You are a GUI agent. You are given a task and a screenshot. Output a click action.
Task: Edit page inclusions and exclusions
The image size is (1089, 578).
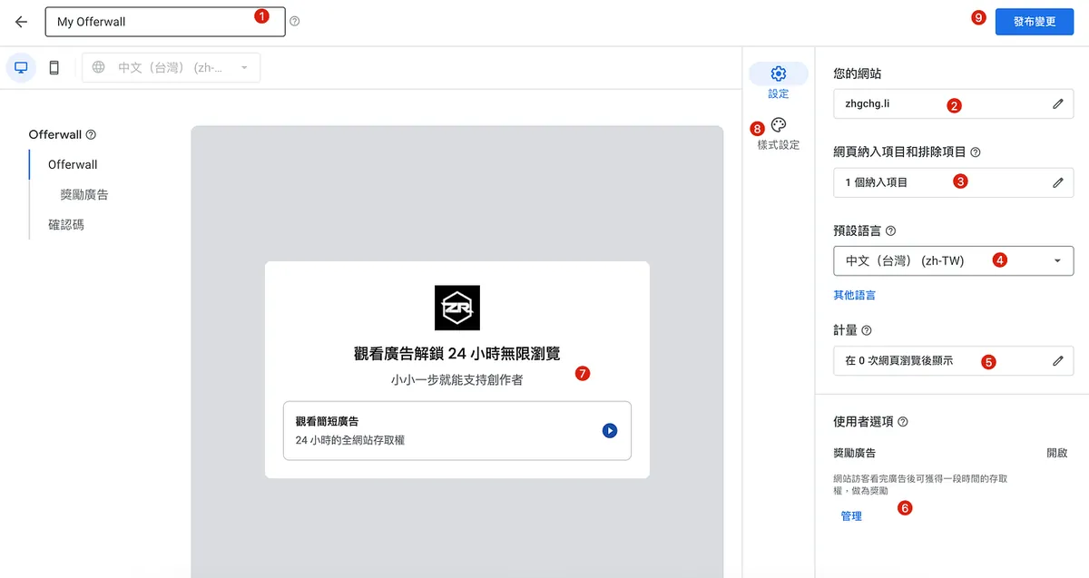[x=1057, y=182]
